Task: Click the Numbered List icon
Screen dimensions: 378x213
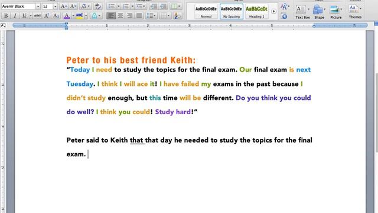Action: pyautogui.click(x=125, y=7)
